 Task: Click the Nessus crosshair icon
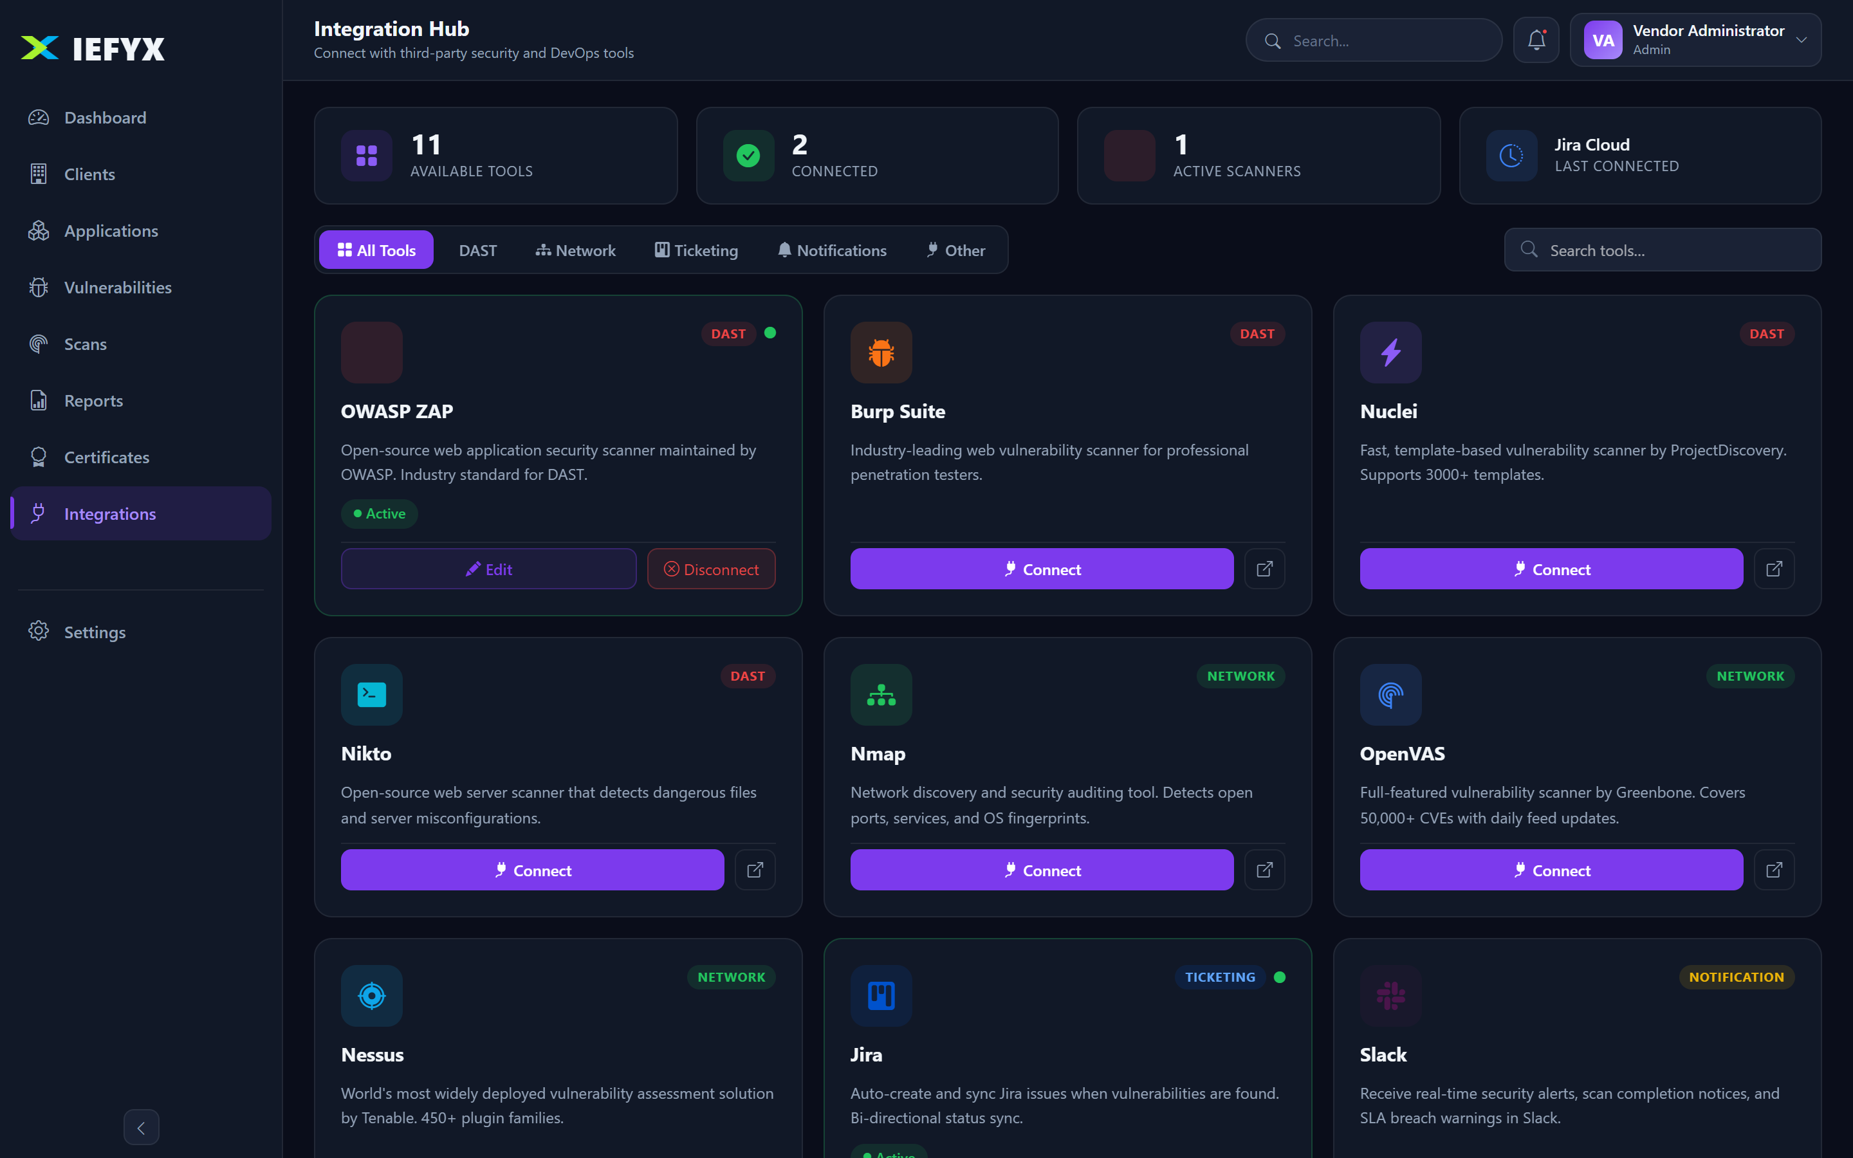pyautogui.click(x=371, y=996)
